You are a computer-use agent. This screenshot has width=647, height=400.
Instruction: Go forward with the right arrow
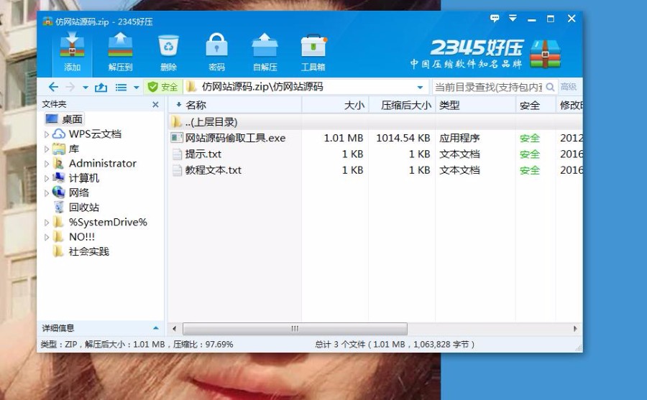[70, 87]
